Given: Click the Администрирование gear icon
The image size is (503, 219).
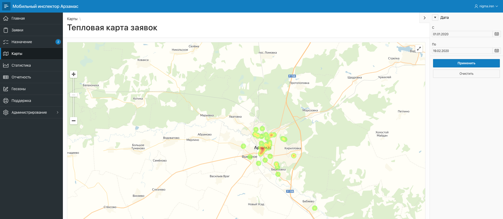Looking at the screenshot, I should (6, 112).
